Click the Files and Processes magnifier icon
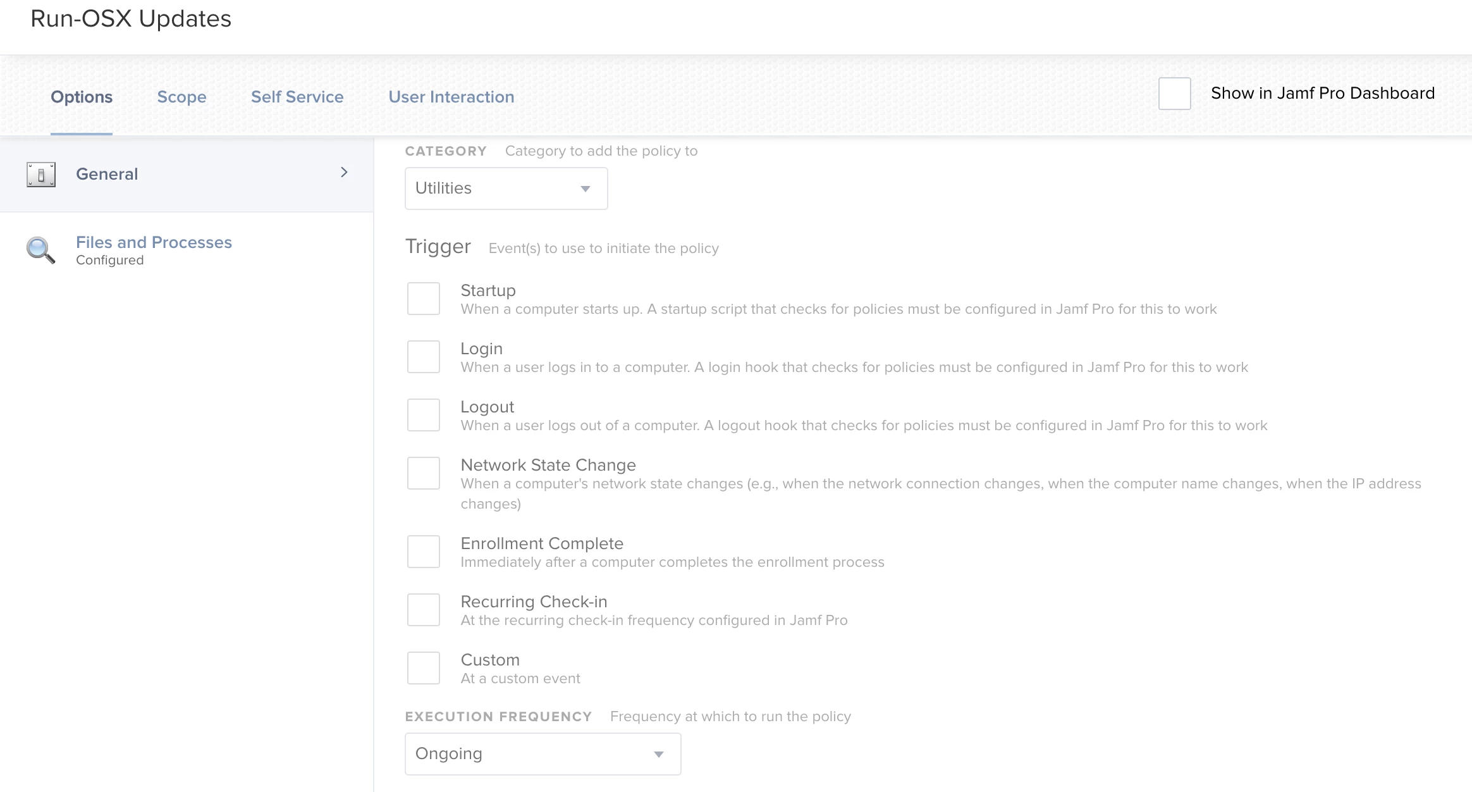Image resolution: width=1472 pixels, height=792 pixels. click(40, 251)
